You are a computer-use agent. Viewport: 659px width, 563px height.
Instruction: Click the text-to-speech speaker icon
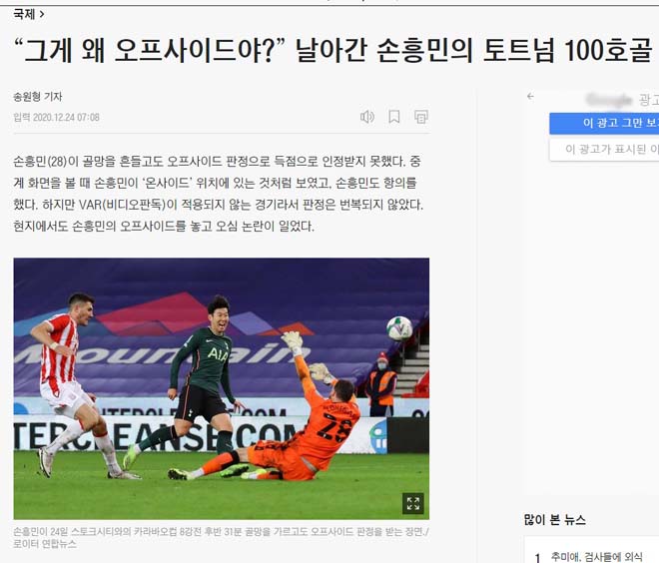(366, 117)
